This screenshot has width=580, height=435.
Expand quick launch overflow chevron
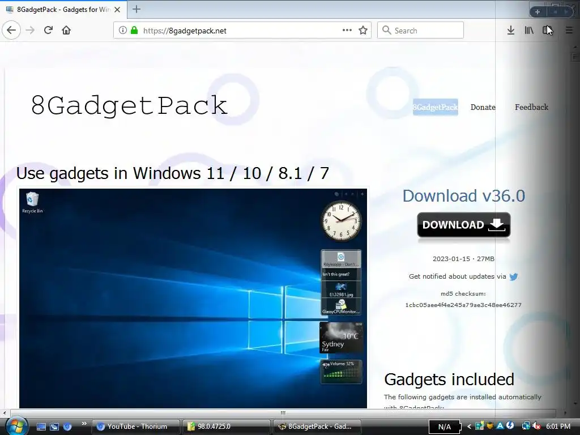tap(84, 424)
